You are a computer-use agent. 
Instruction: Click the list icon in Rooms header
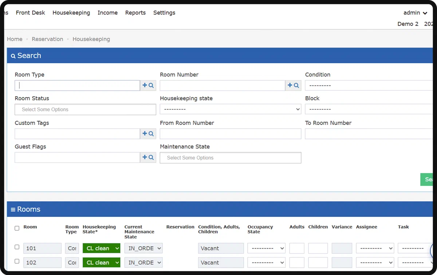pyautogui.click(x=13, y=210)
